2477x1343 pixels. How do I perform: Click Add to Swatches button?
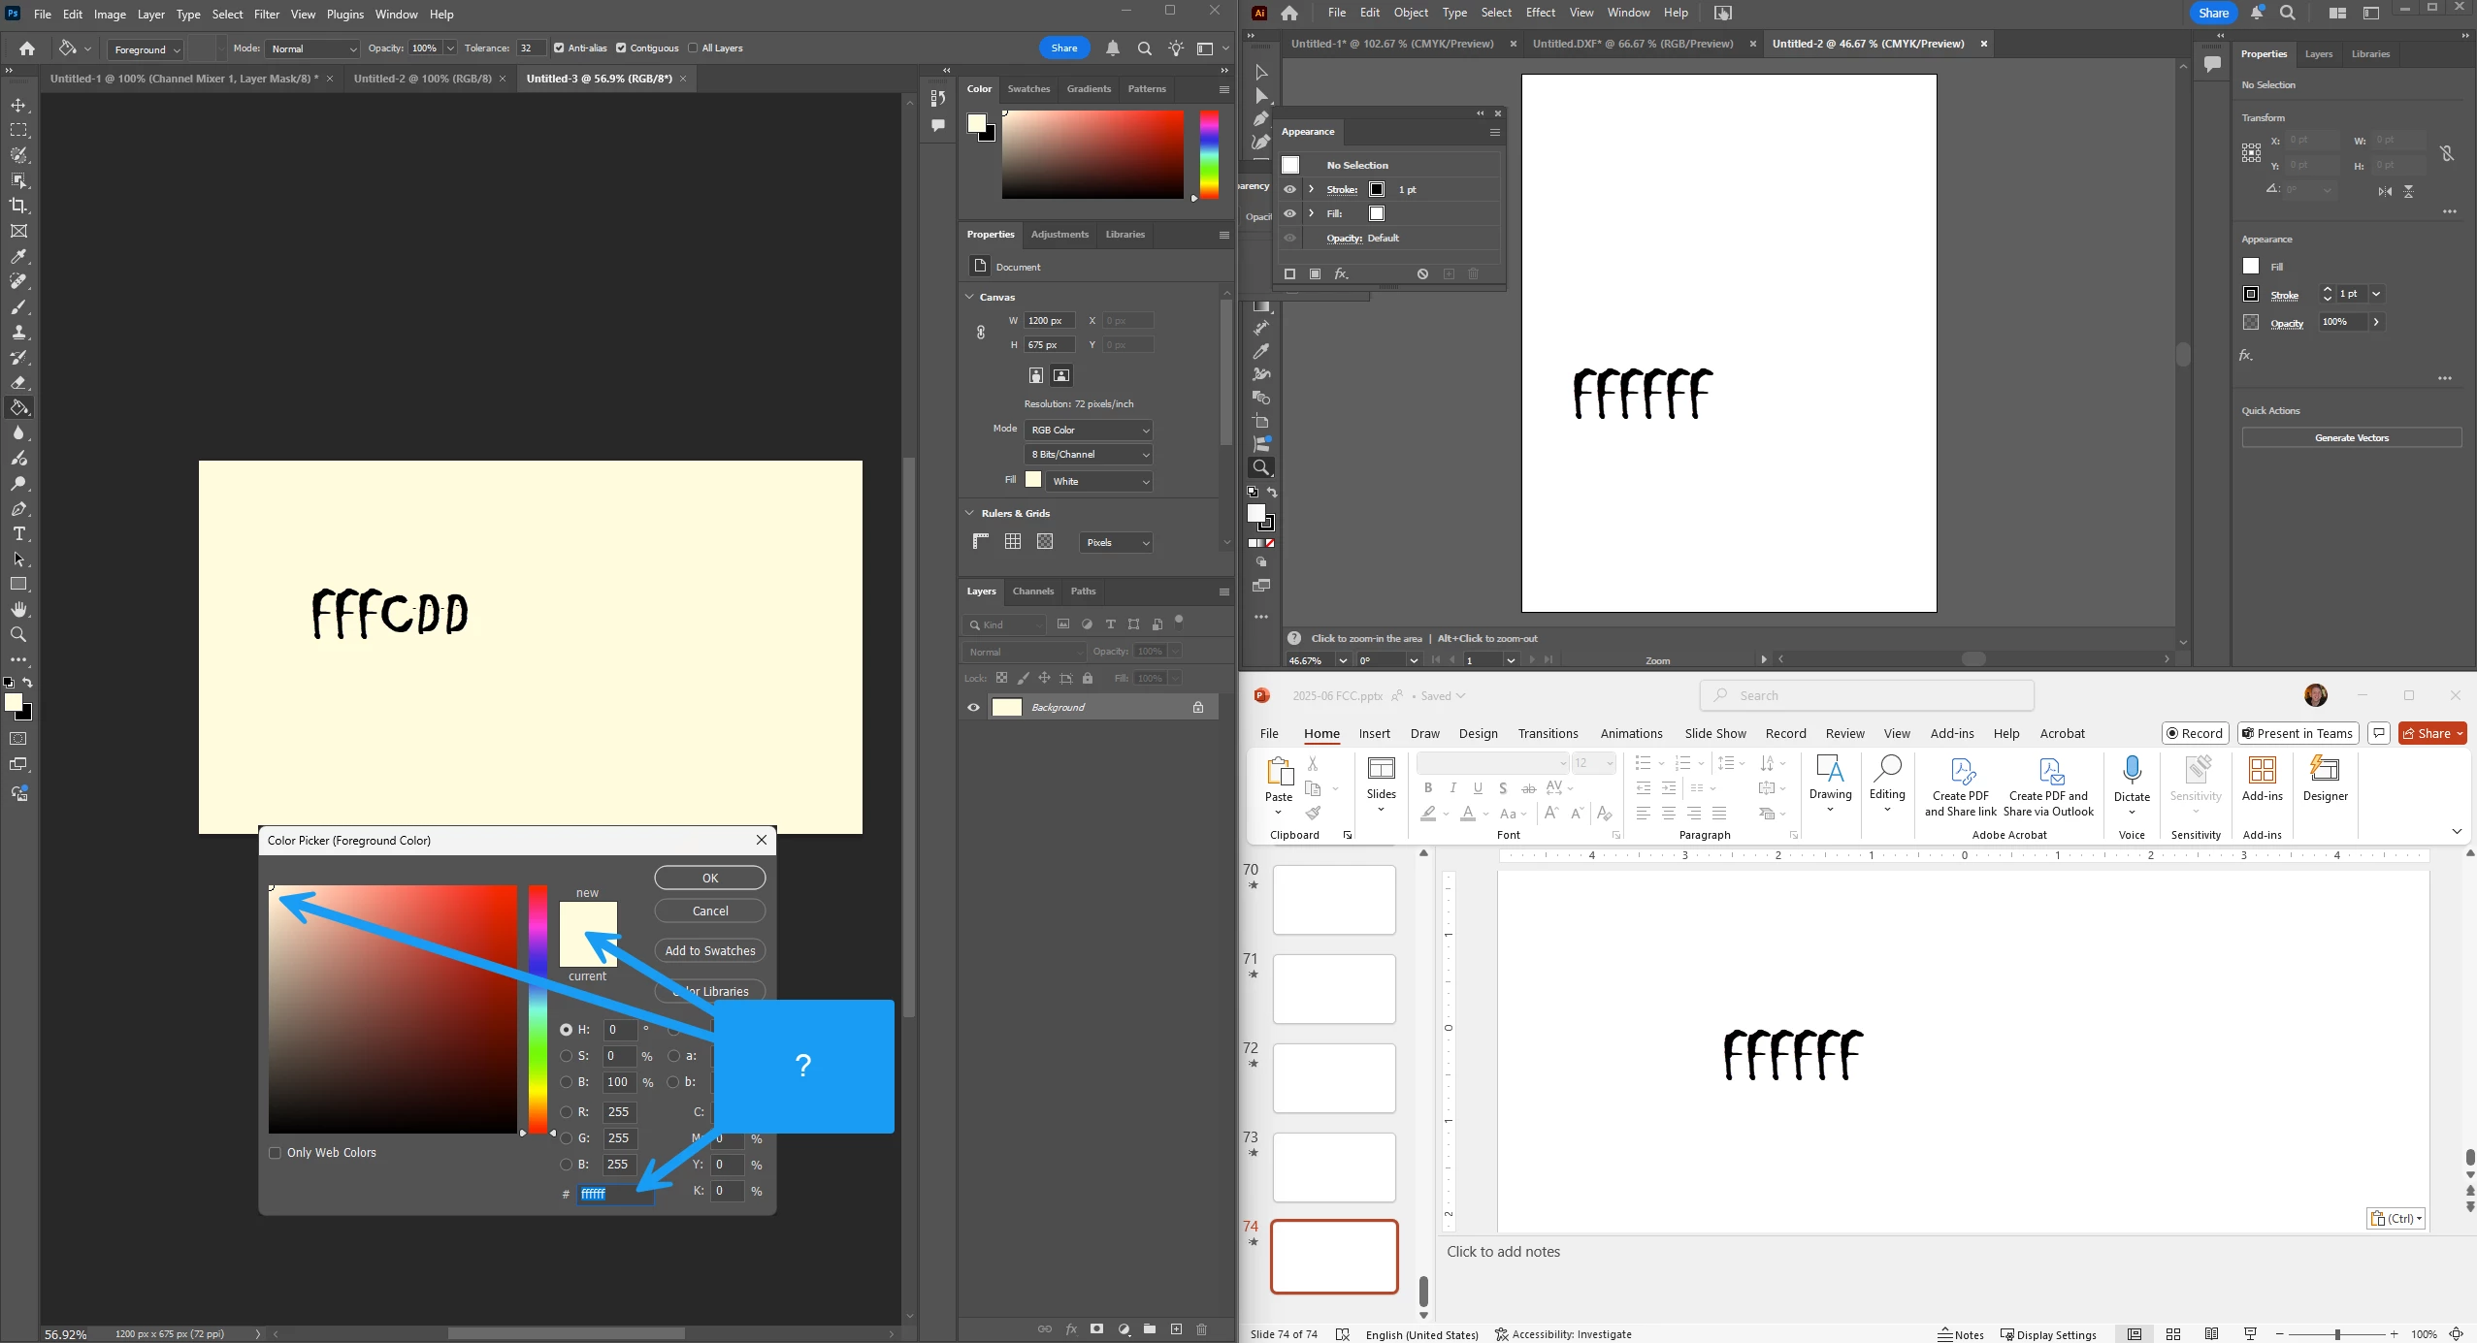(709, 951)
